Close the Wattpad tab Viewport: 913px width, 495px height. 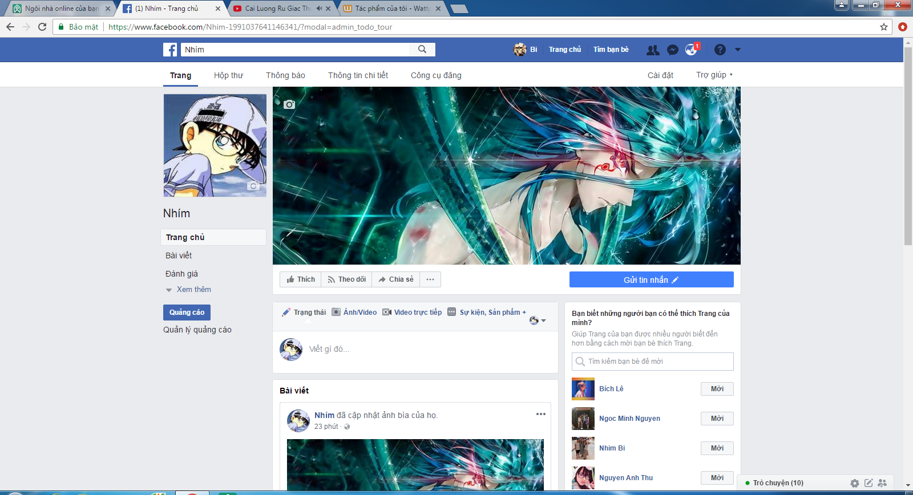pyautogui.click(x=438, y=9)
